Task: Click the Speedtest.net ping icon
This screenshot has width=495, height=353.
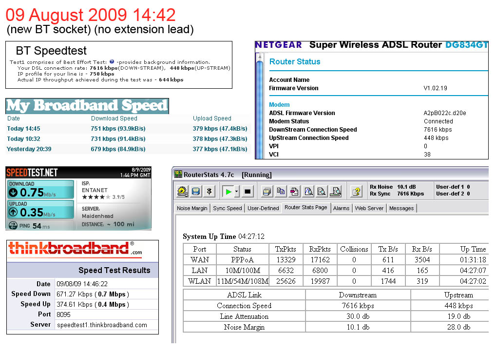Action: point(13,226)
